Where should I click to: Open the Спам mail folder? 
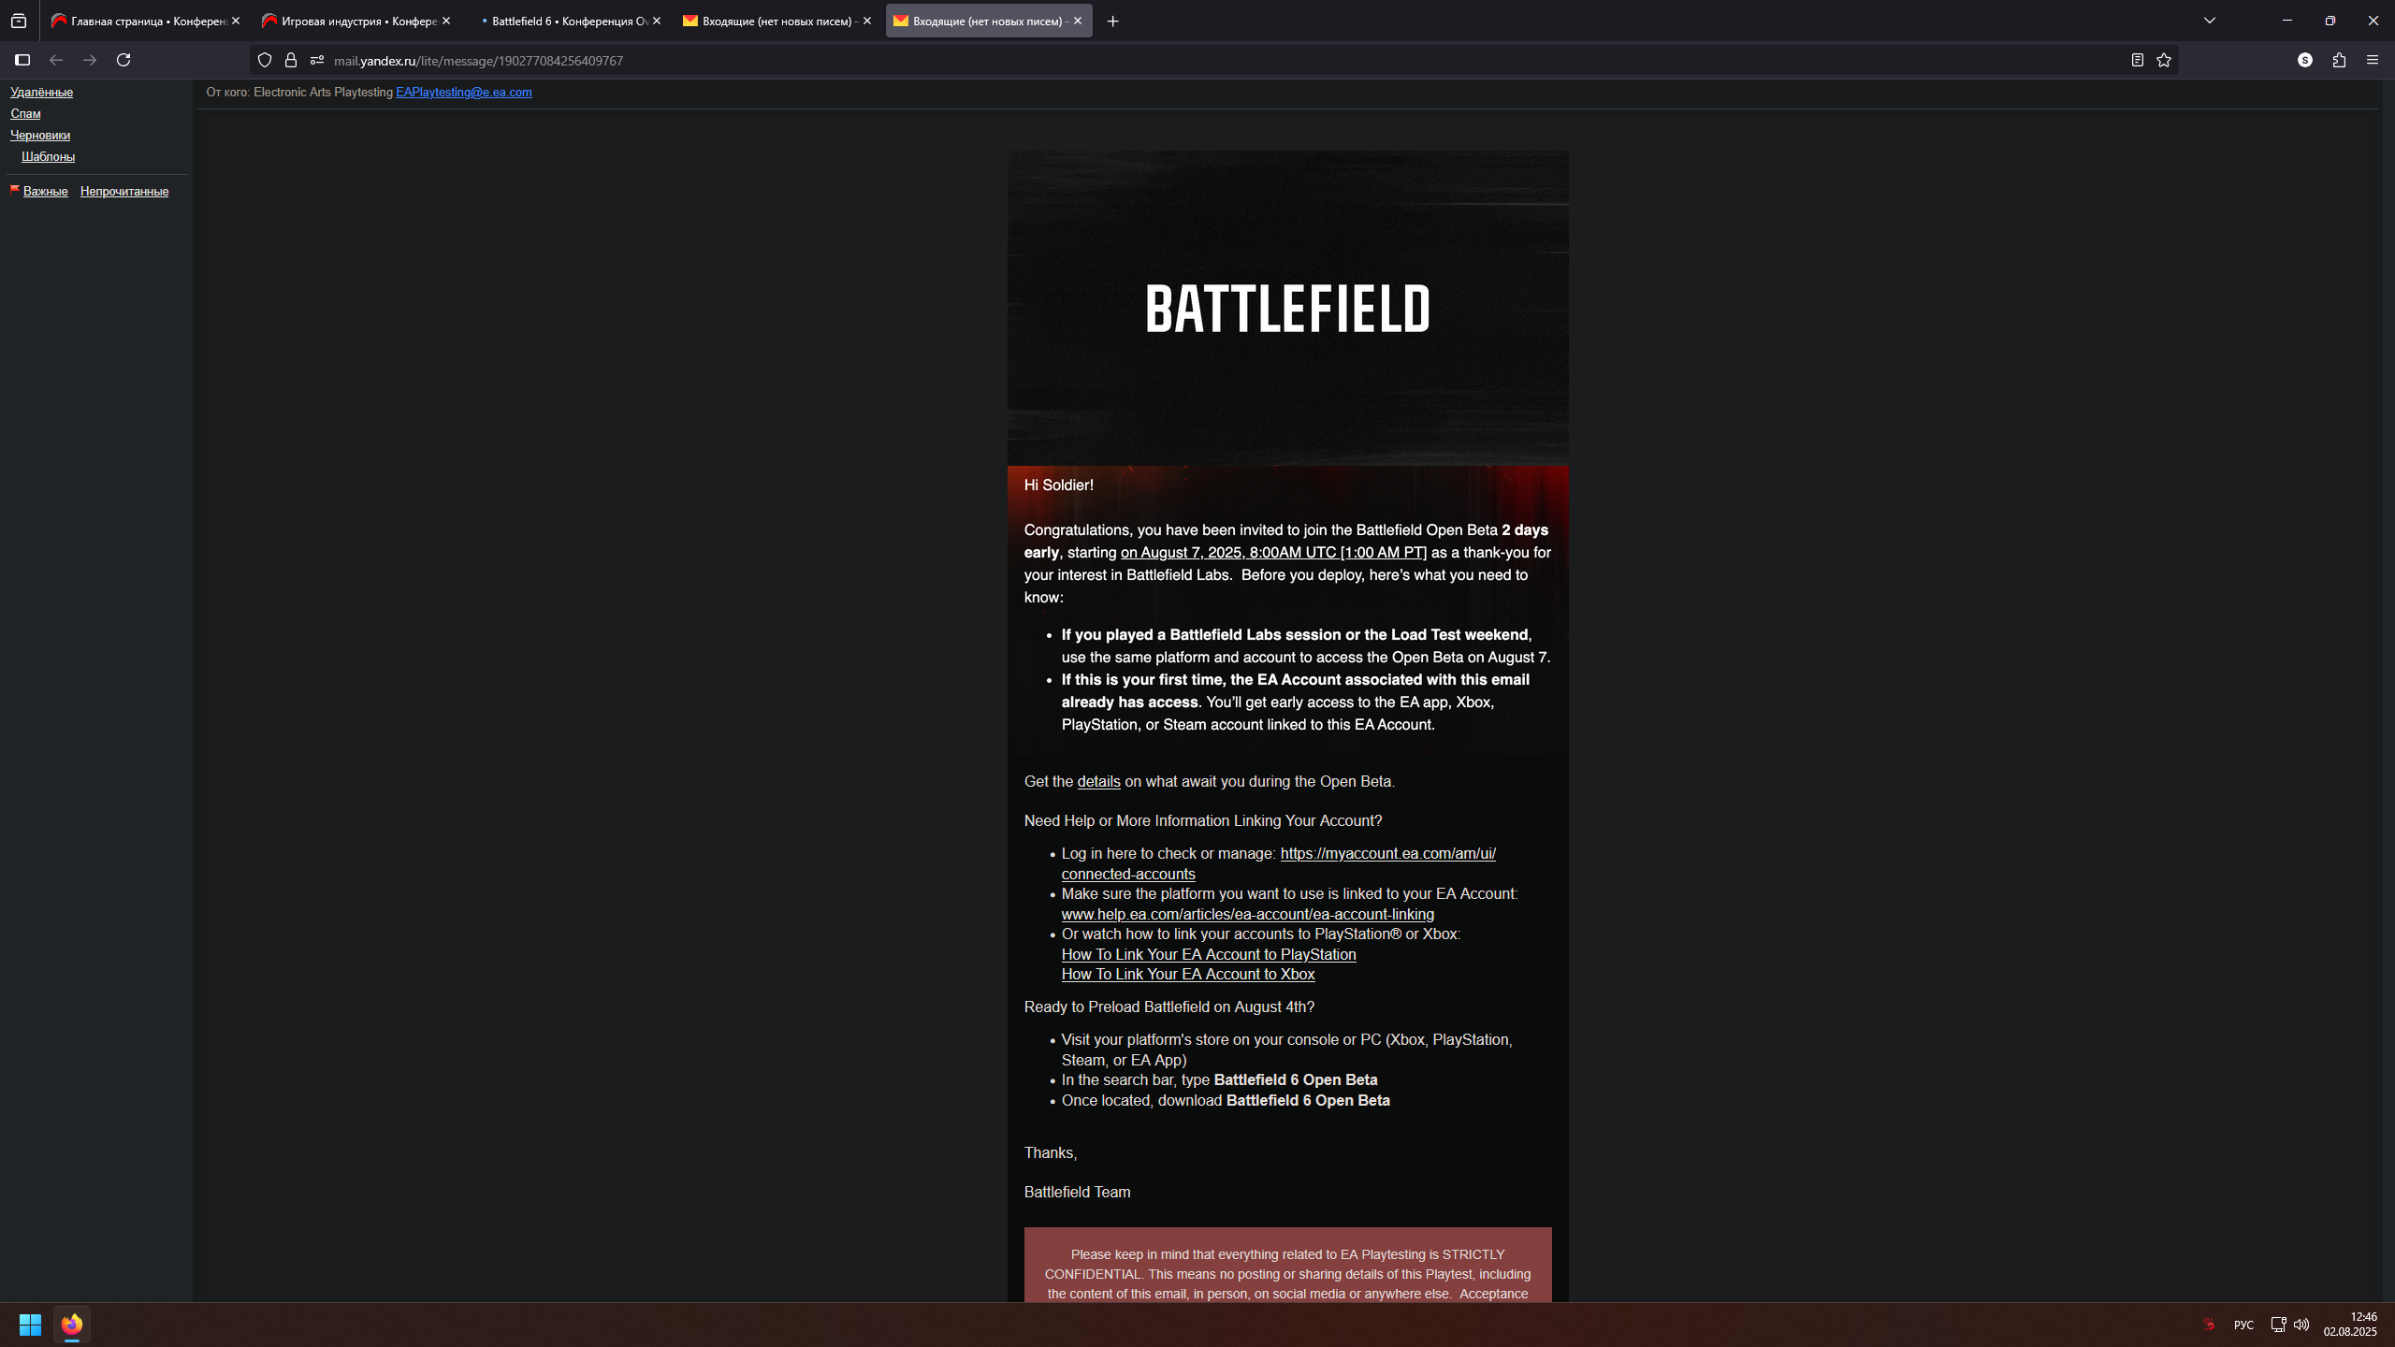click(x=25, y=113)
